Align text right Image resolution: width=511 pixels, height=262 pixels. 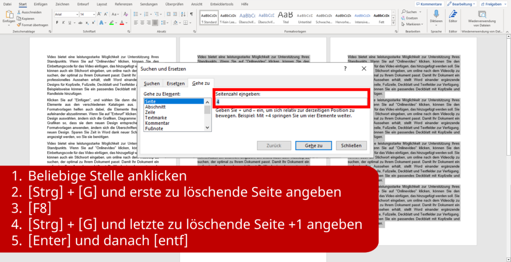149,22
